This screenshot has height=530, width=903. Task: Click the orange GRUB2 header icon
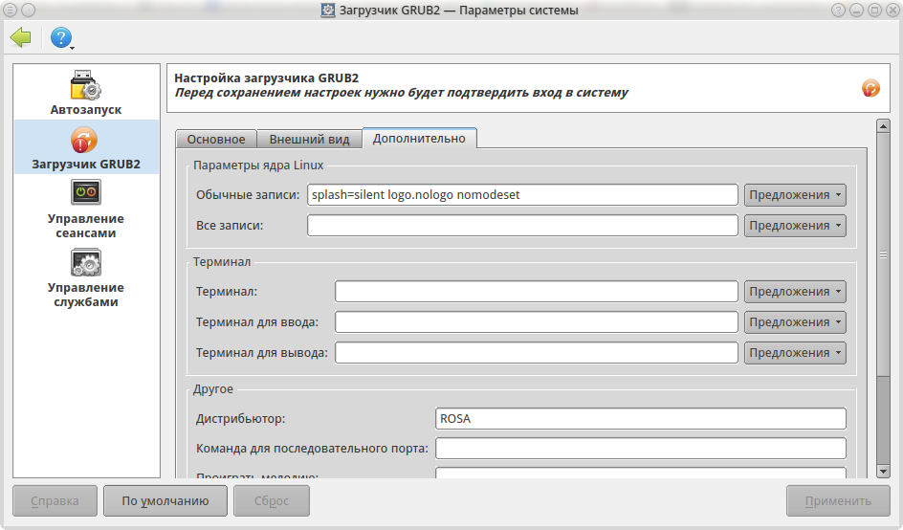click(x=870, y=88)
